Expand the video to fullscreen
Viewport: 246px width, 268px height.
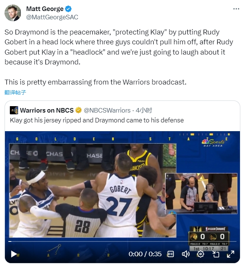[230, 254]
